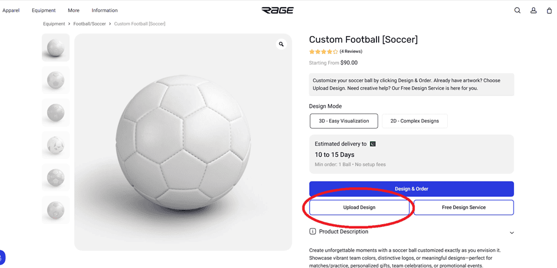Click the Upload Design button
The height and width of the screenshot is (268, 557).
pyautogui.click(x=359, y=207)
